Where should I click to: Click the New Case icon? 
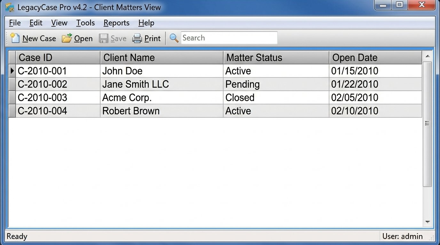(14, 38)
